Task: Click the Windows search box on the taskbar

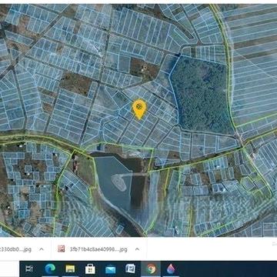Action: pyautogui.click(x=9, y=269)
